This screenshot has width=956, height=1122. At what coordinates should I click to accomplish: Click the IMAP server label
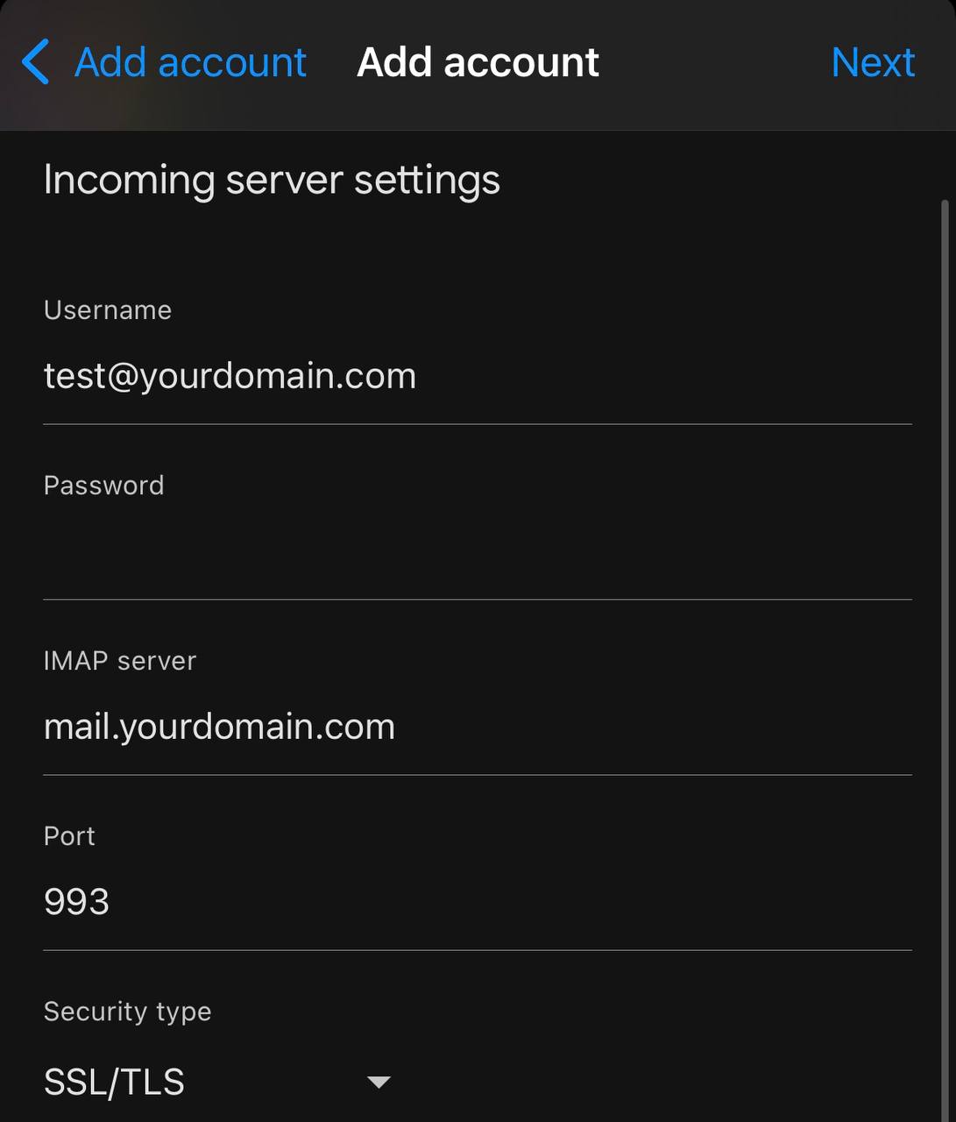point(120,661)
